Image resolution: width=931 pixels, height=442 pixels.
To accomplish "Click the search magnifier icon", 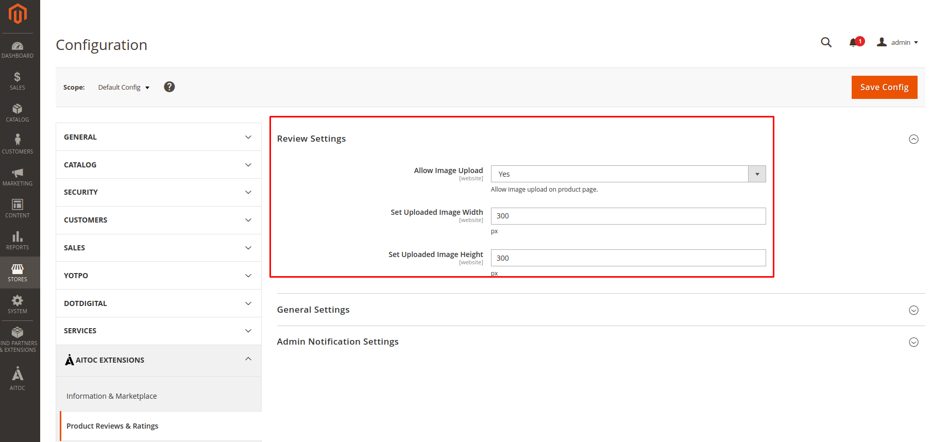I will pos(826,42).
